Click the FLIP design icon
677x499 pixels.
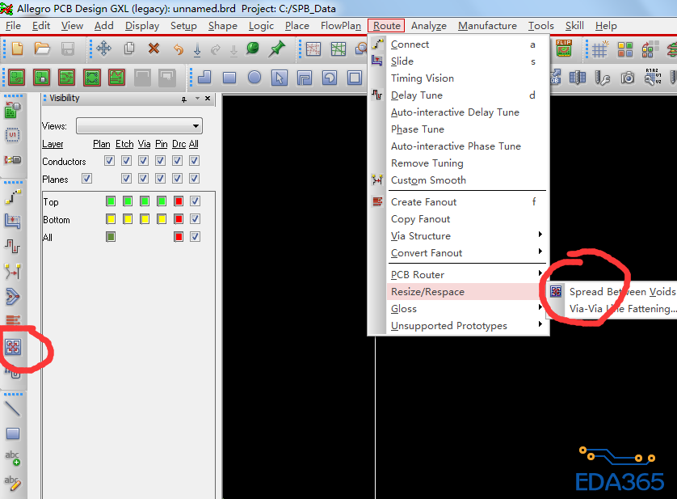coord(564,49)
